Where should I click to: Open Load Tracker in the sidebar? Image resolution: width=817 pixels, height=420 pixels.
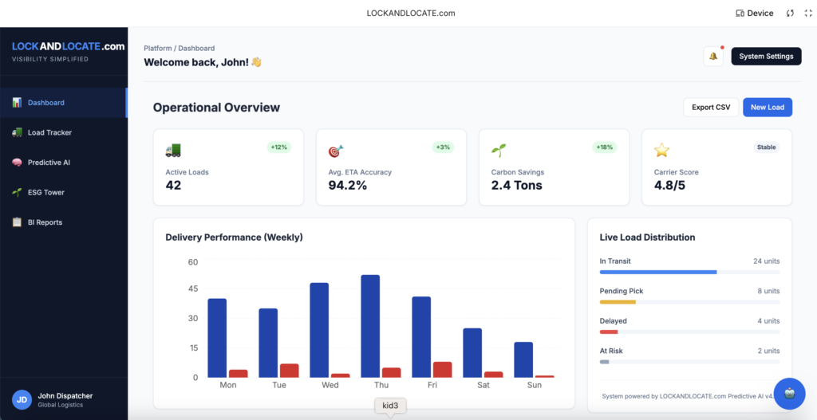(x=49, y=132)
